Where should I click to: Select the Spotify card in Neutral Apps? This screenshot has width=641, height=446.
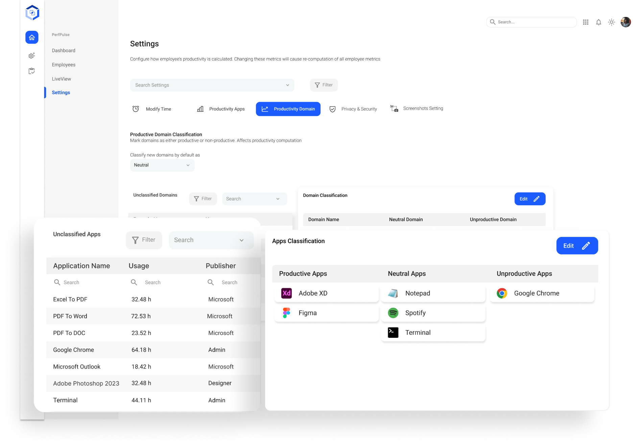(433, 313)
